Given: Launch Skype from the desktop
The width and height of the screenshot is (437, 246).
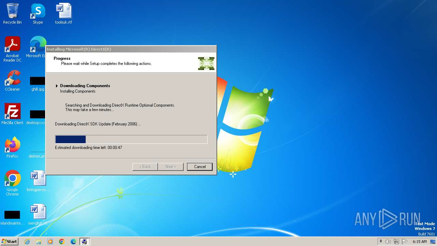Looking at the screenshot, I should pos(38,14).
